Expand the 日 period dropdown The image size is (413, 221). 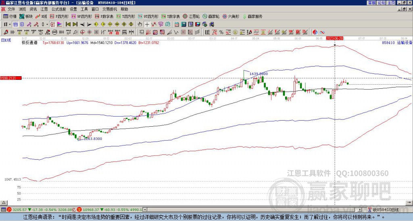tap(10, 25)
